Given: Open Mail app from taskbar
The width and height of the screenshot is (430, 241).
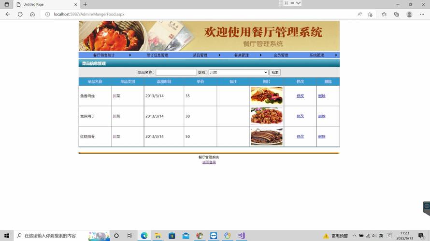Looking at the screenshot, I should click(x=186, y=236).
